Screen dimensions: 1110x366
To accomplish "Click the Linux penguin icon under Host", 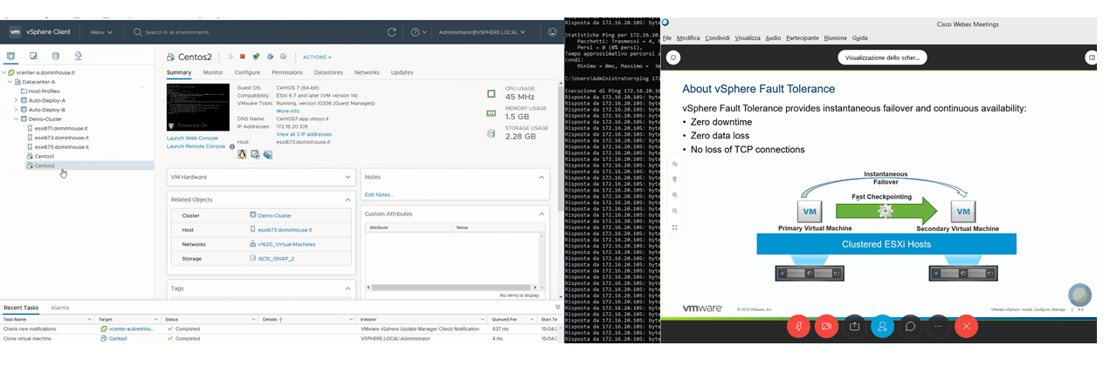I will 242,154.
